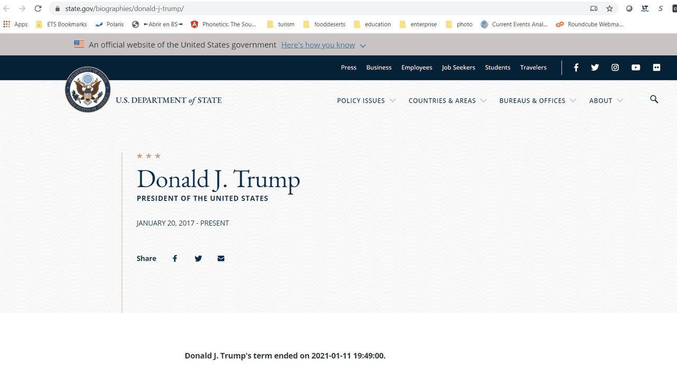This screenshot has width=677, height=373.
Task: Open the Phonetics bookmark
Action: tap(223, 24)
